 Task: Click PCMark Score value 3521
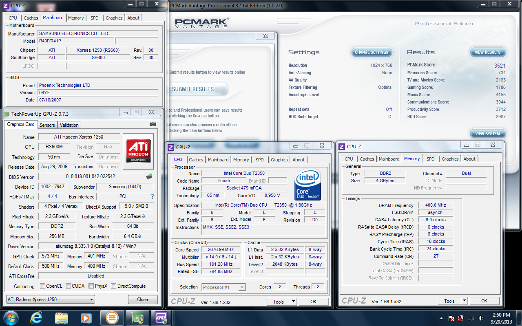(x=500, y=65)
